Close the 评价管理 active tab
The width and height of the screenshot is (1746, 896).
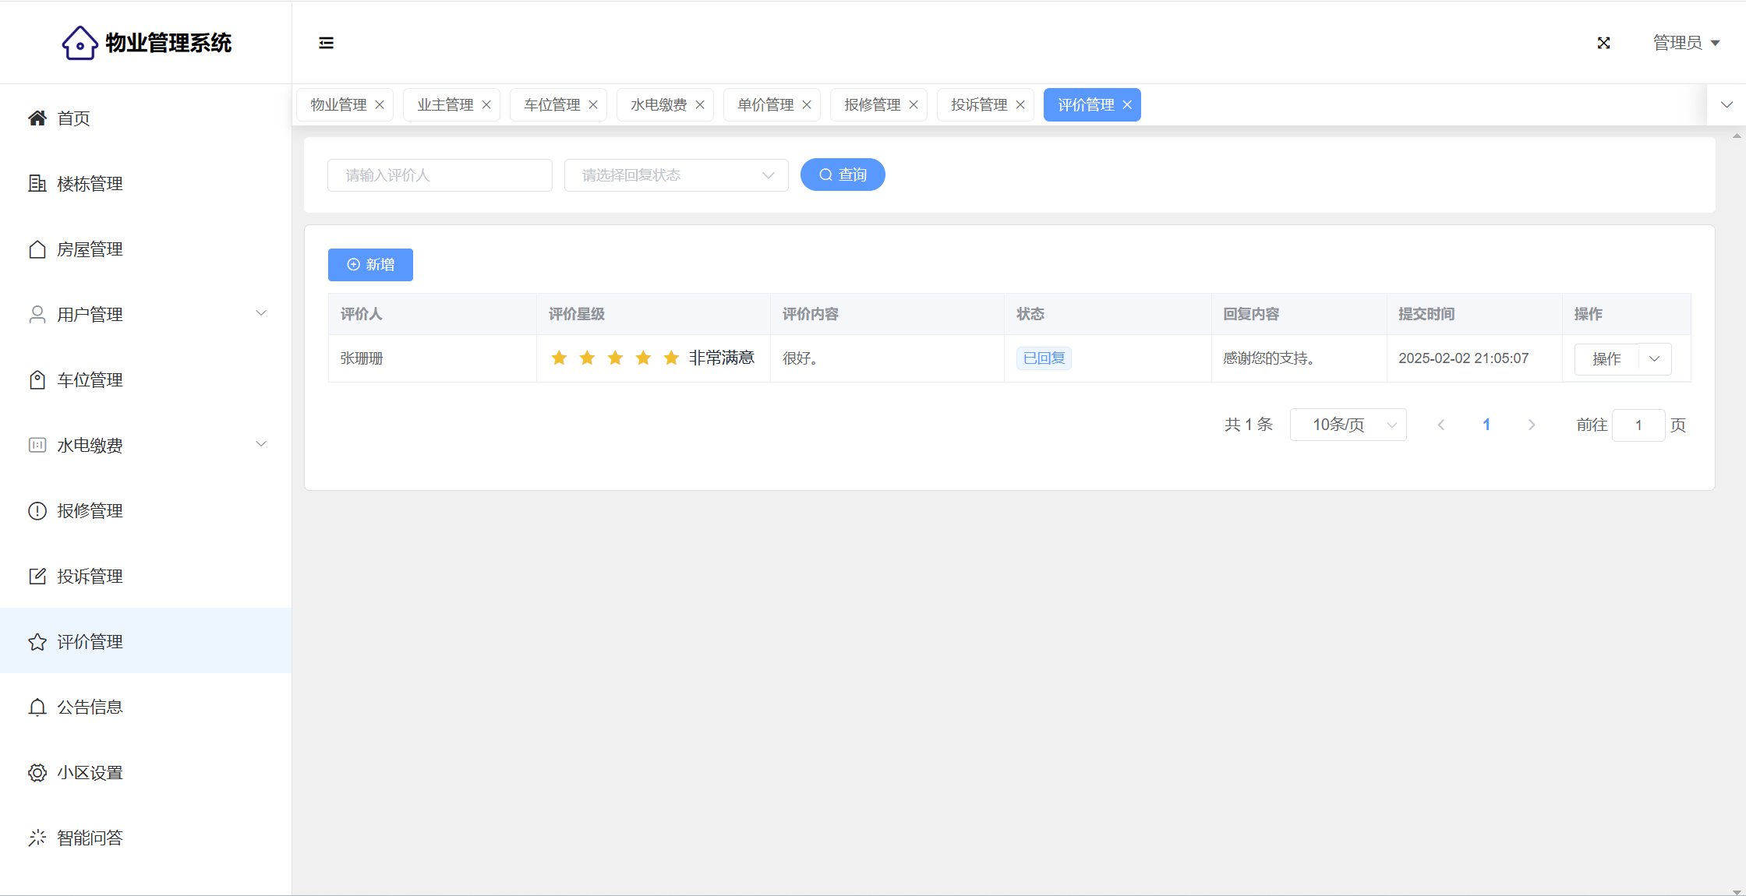point(1127,105)
